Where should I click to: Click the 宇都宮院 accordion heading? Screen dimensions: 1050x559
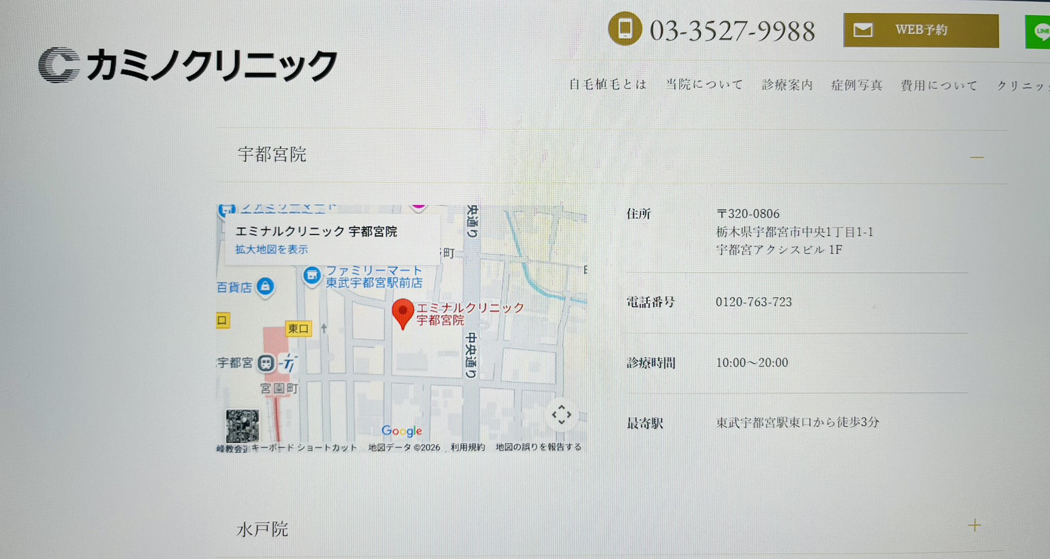[x=272, y=155]
